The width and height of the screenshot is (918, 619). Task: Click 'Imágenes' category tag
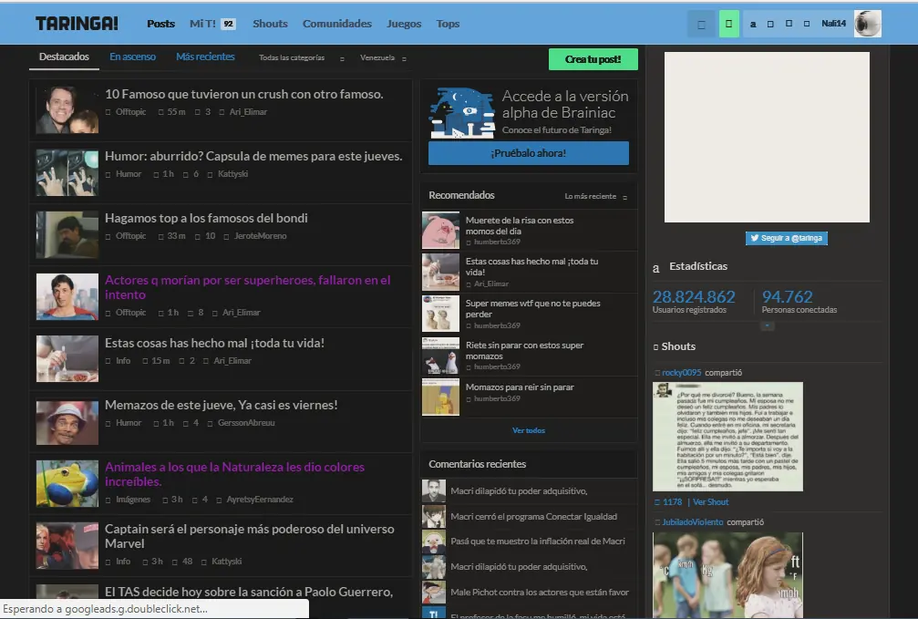[133, 500]
